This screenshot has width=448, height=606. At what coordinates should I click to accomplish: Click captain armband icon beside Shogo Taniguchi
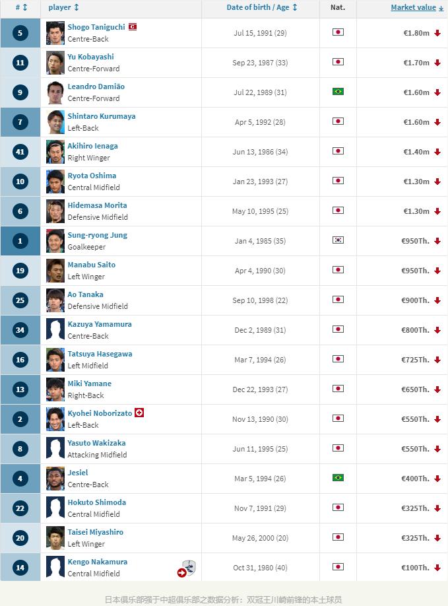(133, 27)
